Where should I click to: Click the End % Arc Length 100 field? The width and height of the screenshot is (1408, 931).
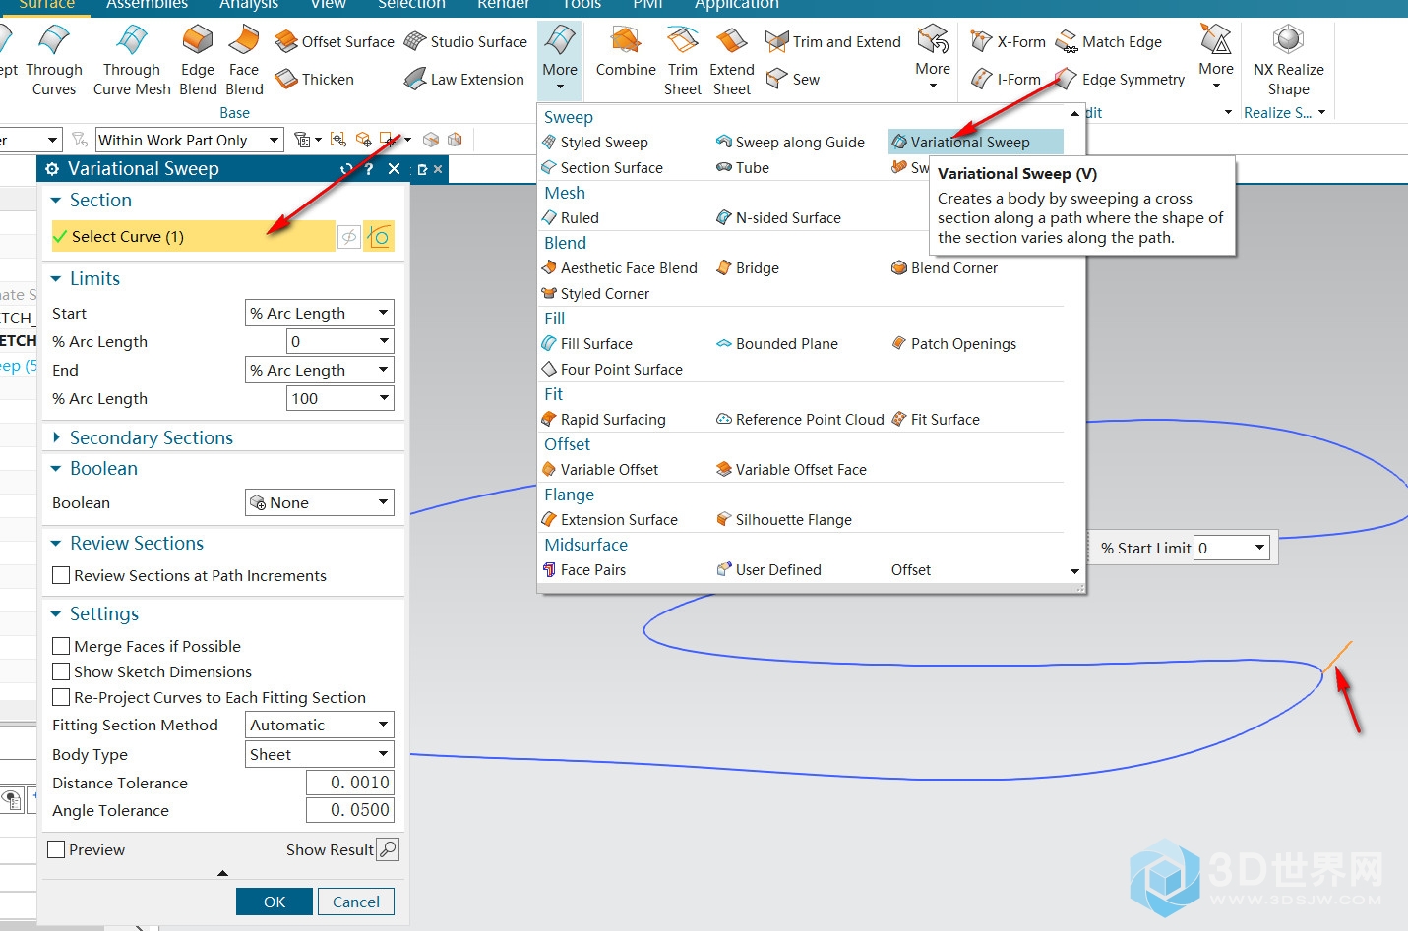point(339,398)
